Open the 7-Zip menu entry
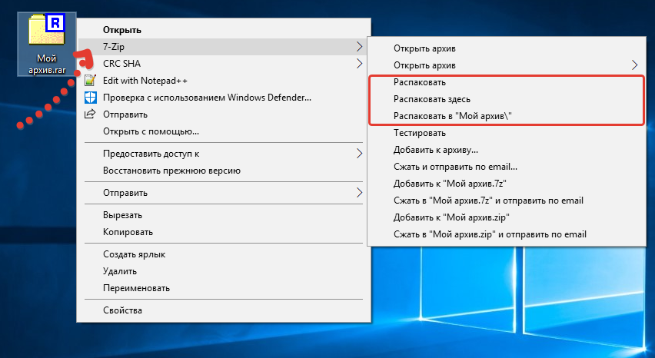Image resolution: width=655 pixels, height=358 pixels. tap(224, 47)
